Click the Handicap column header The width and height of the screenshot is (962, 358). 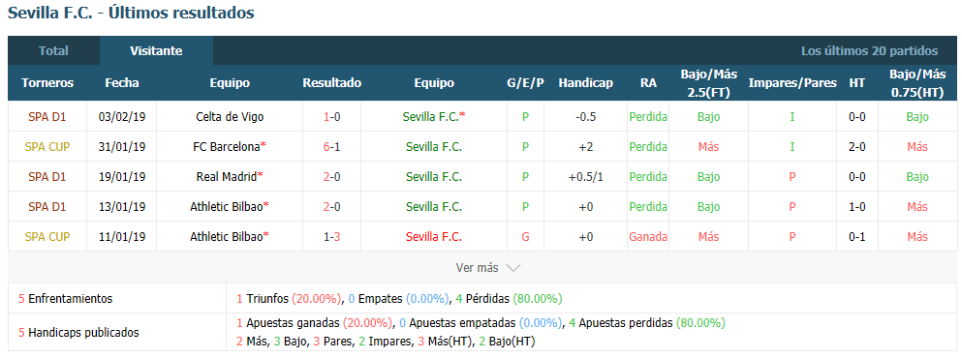586,83
